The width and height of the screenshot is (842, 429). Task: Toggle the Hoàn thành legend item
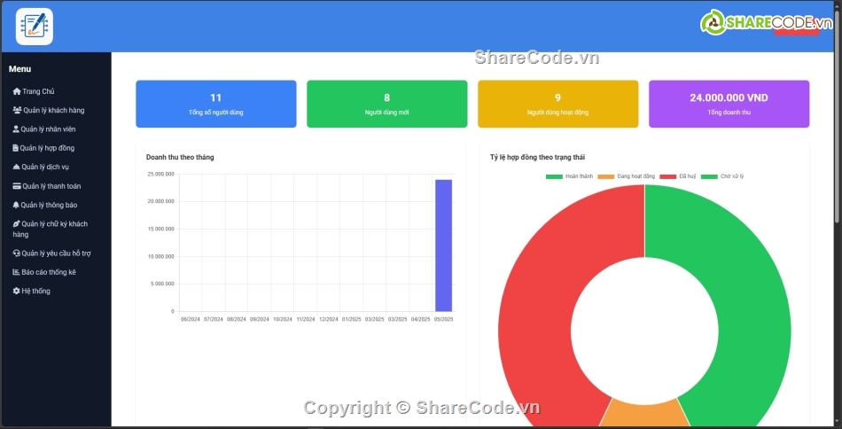[569, 176]
